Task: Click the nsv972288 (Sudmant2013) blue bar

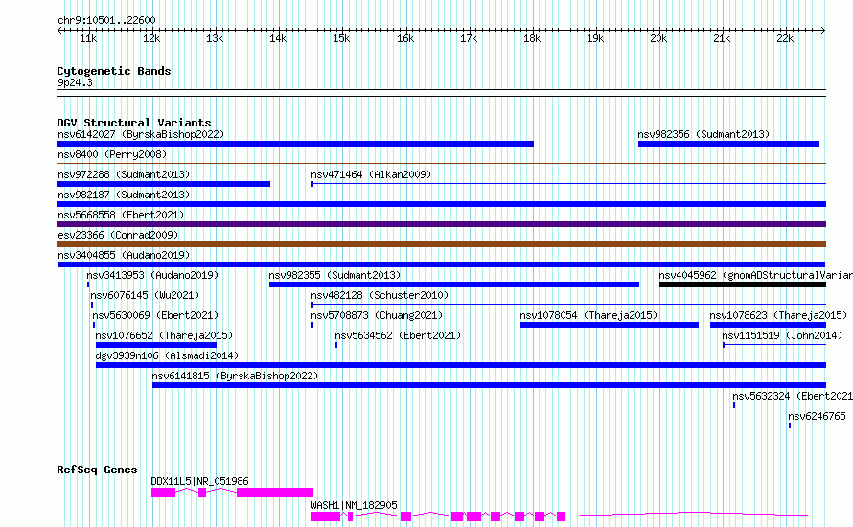Action: (163, 184)
